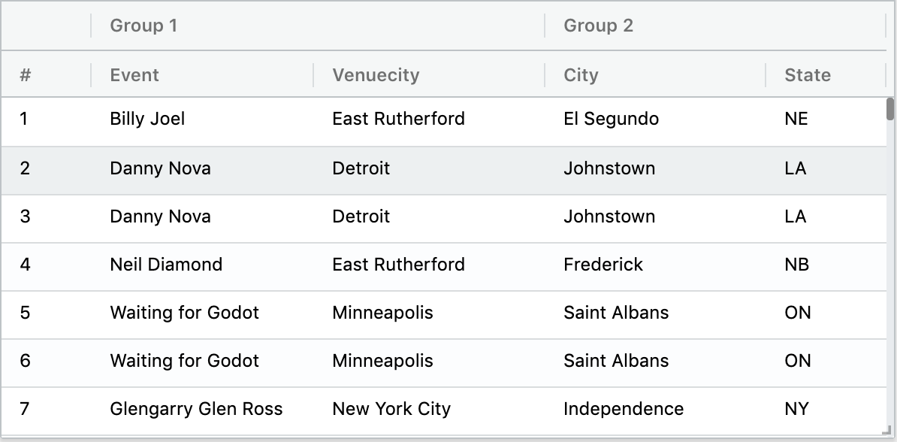Click the City column header

point(581,75)
